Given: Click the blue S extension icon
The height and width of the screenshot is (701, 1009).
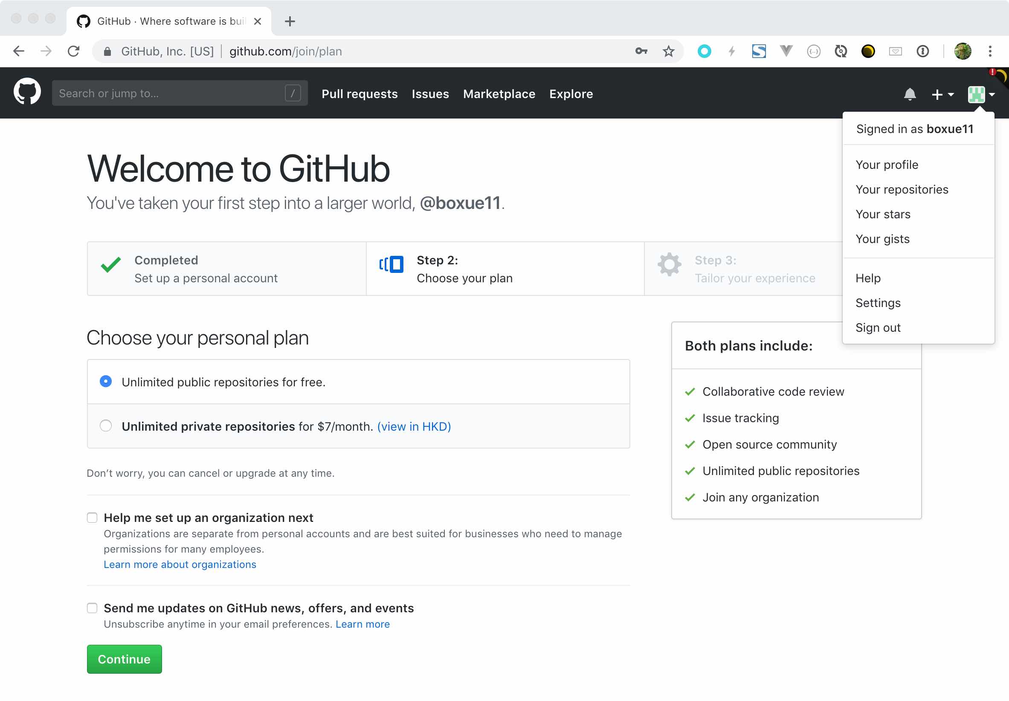Looking at the screenshot, I should 759,52.
